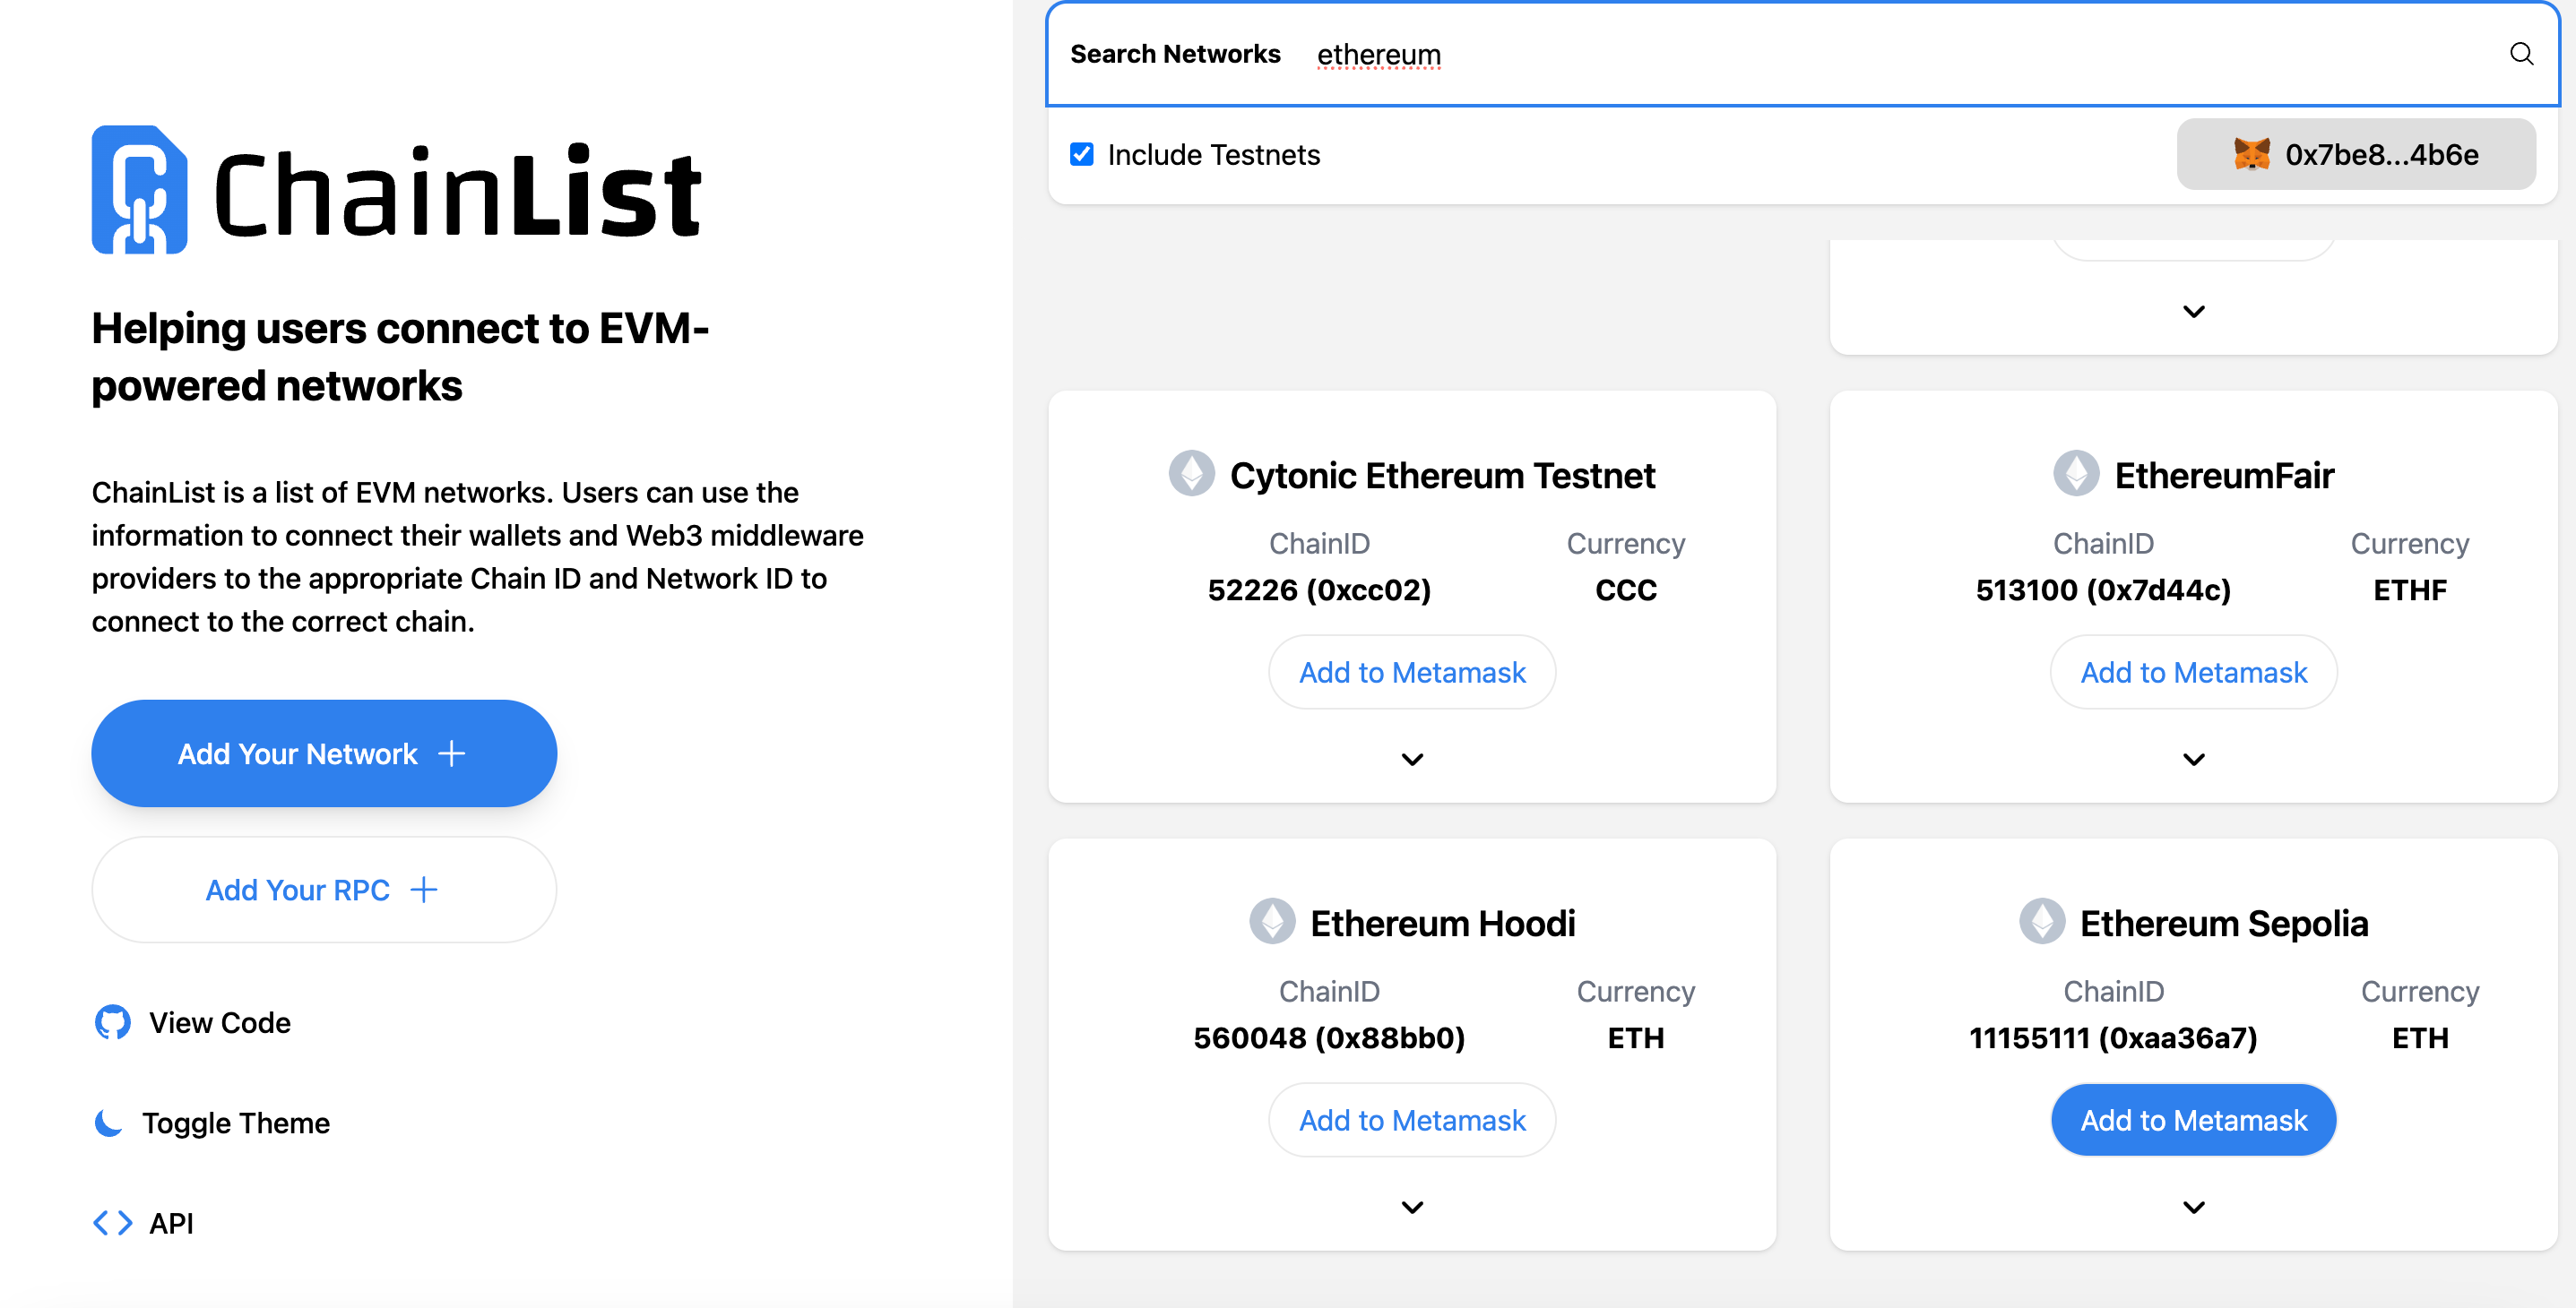
Task: Expand the Ethereum Hoodi card details
Action: [x=1412, y=1207]
